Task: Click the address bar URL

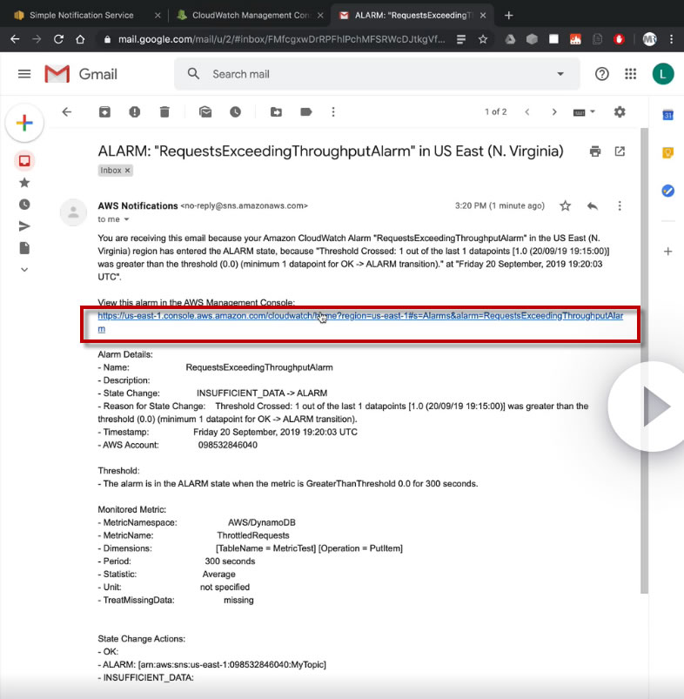Action: (281, 39)
